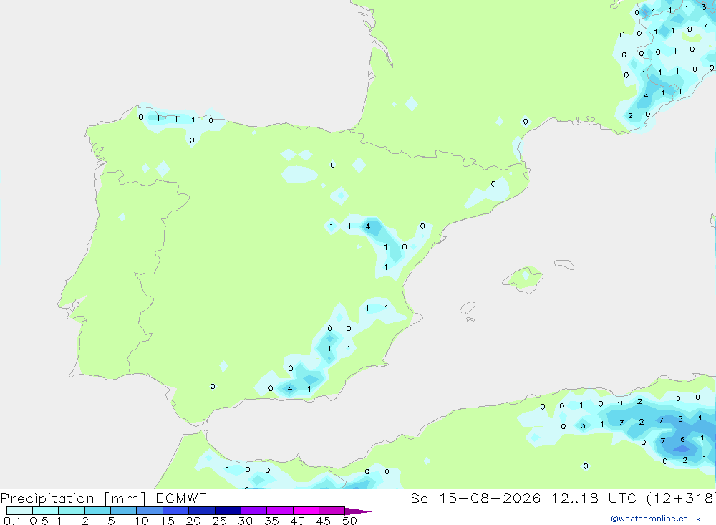This screenshot has width=716, height=525.
Task: Pick the 0.1–0.5 mm legend color swatch
Action: [19, 511]
